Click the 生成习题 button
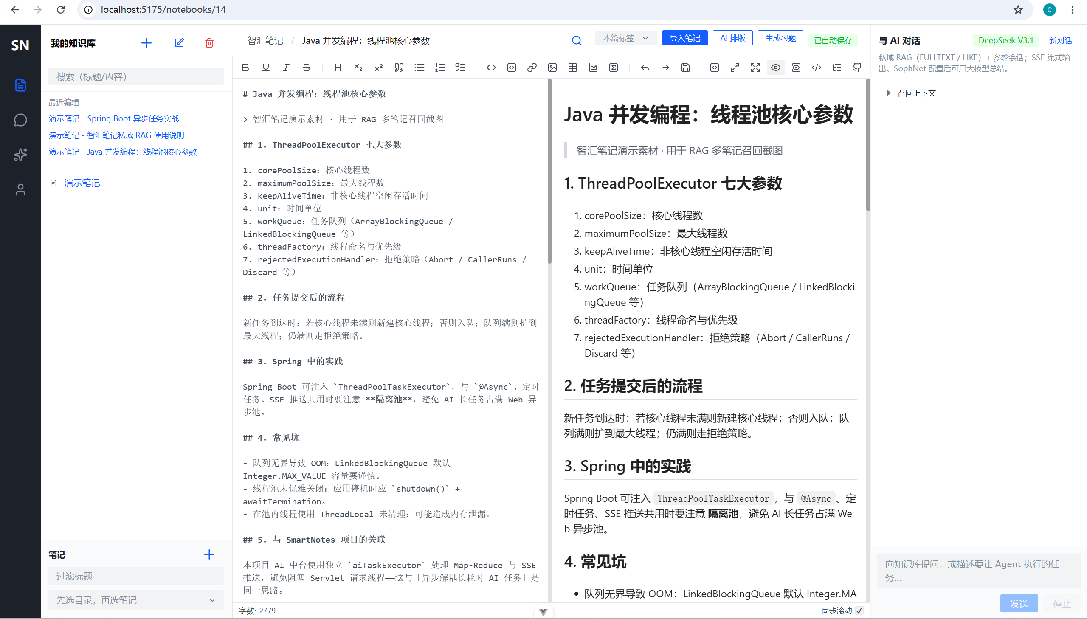The width and height of the screenshot is (1087, 619). click(780, 38)
